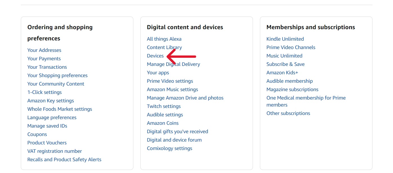Open Other subscriptions
This screenshot has height=173, width=393.
(x=288, y=113)
